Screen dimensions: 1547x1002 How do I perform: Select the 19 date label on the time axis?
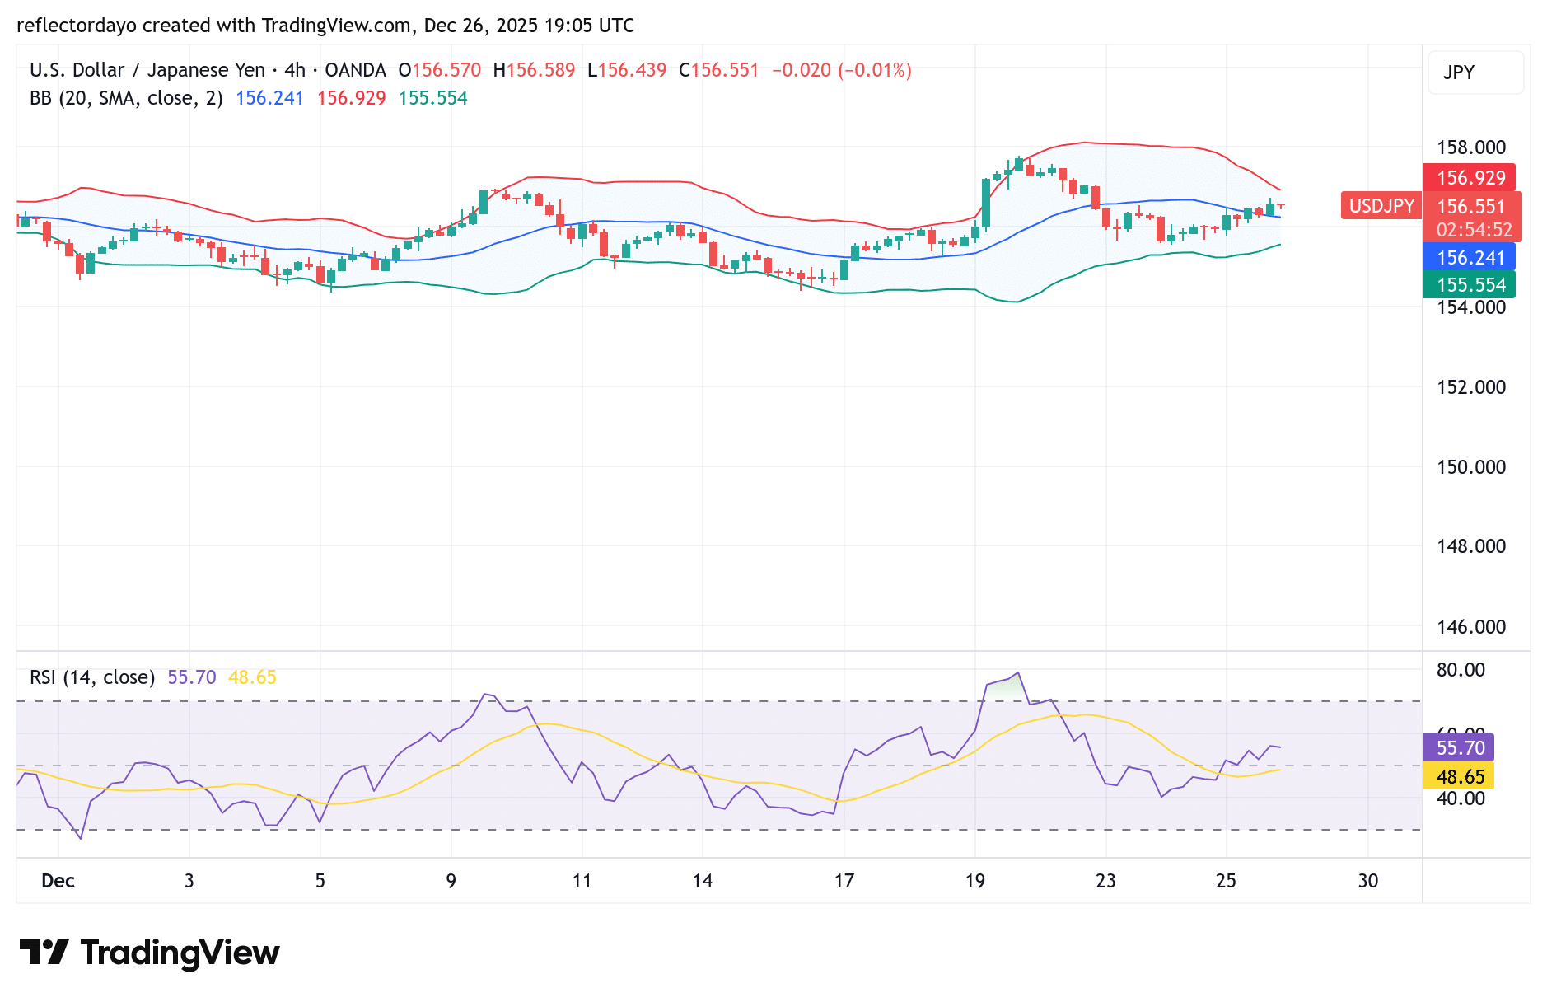(974, 880)
